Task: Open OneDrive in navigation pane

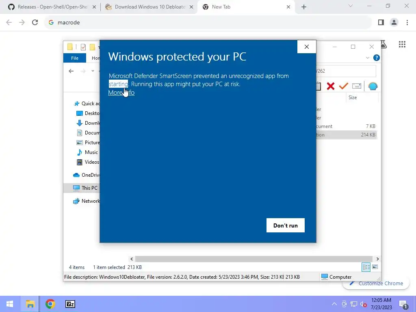Action: (x=87, y=175)
